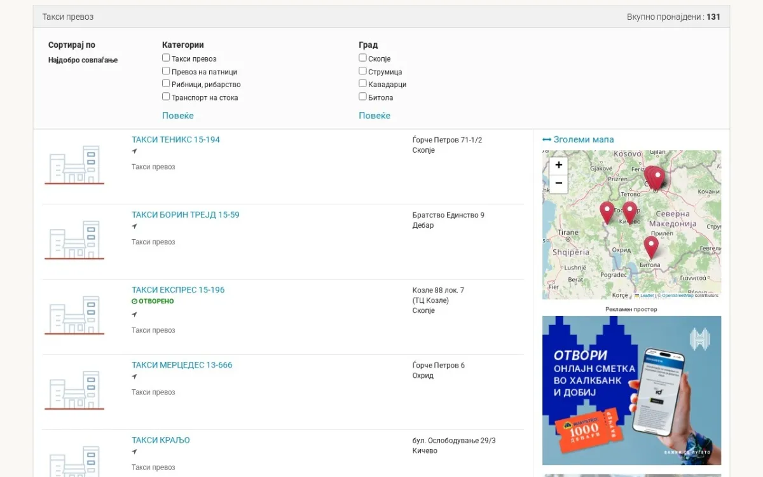763x477 pixels.
Task: Zoom in on the map with plus button
Action: click(x=558, y=165)
